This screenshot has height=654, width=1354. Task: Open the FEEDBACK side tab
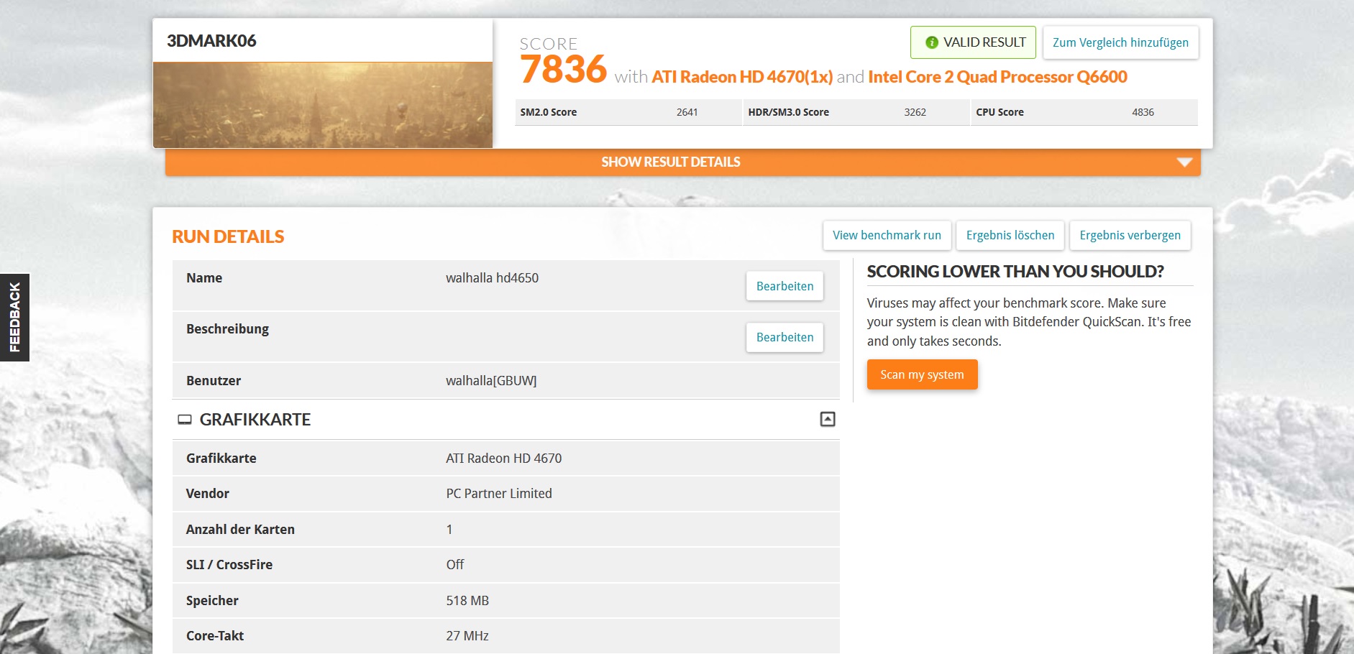(14, 317)
